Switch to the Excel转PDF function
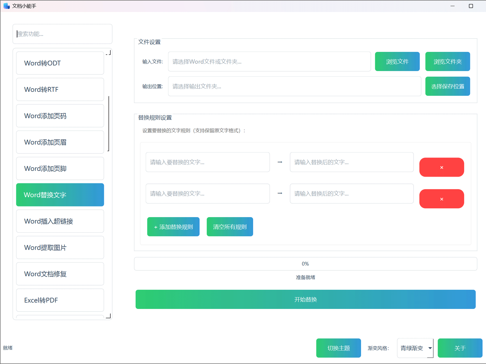Screen dimensions: 486x364 [60, 300]
